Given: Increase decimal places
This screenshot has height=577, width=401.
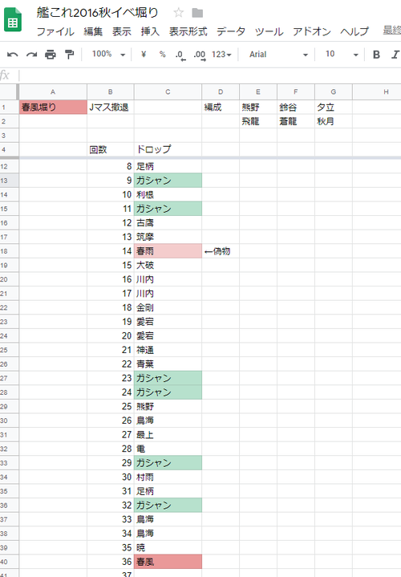Looking at the screenshot, I should coord(200,55).
